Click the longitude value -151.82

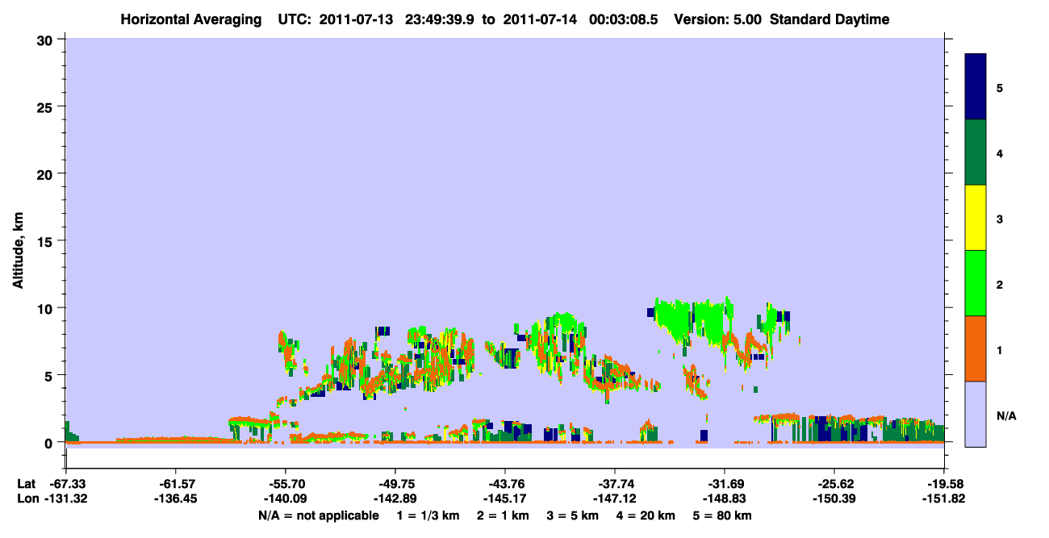(943, 498)
